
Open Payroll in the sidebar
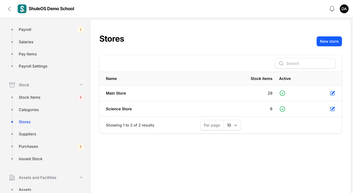click(x=25, y=30)
